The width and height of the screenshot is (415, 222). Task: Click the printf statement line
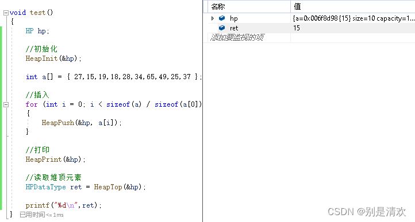point(64,205)
